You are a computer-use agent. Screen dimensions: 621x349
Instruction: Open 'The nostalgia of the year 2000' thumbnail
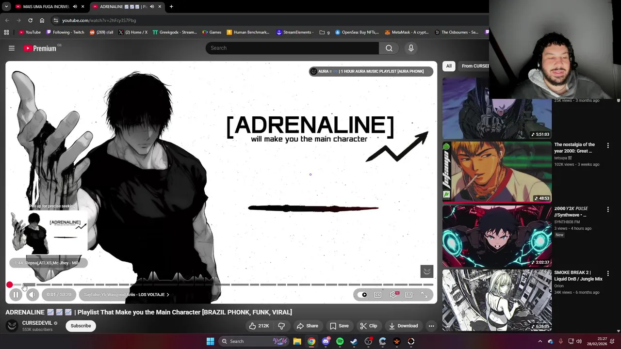coord(497,172)
